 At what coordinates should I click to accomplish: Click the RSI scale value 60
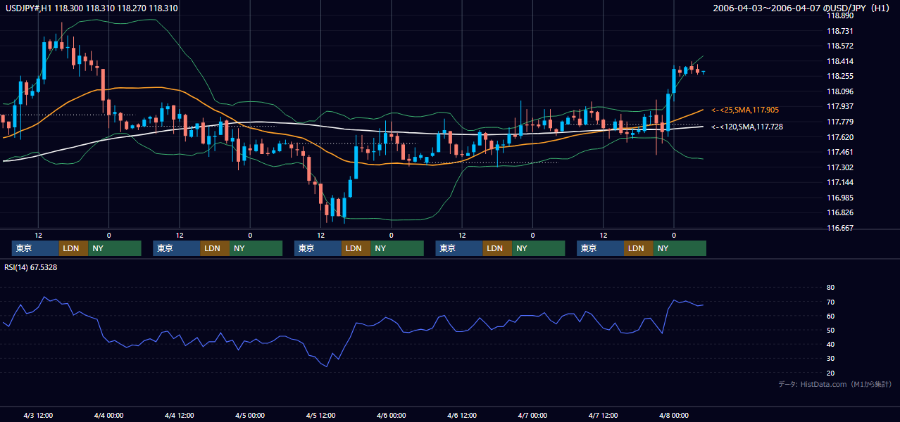click(830, 316)
